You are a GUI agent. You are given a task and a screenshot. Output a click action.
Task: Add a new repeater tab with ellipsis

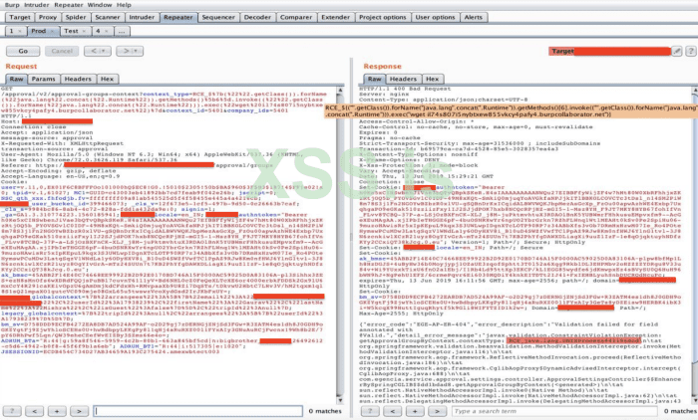122,31
